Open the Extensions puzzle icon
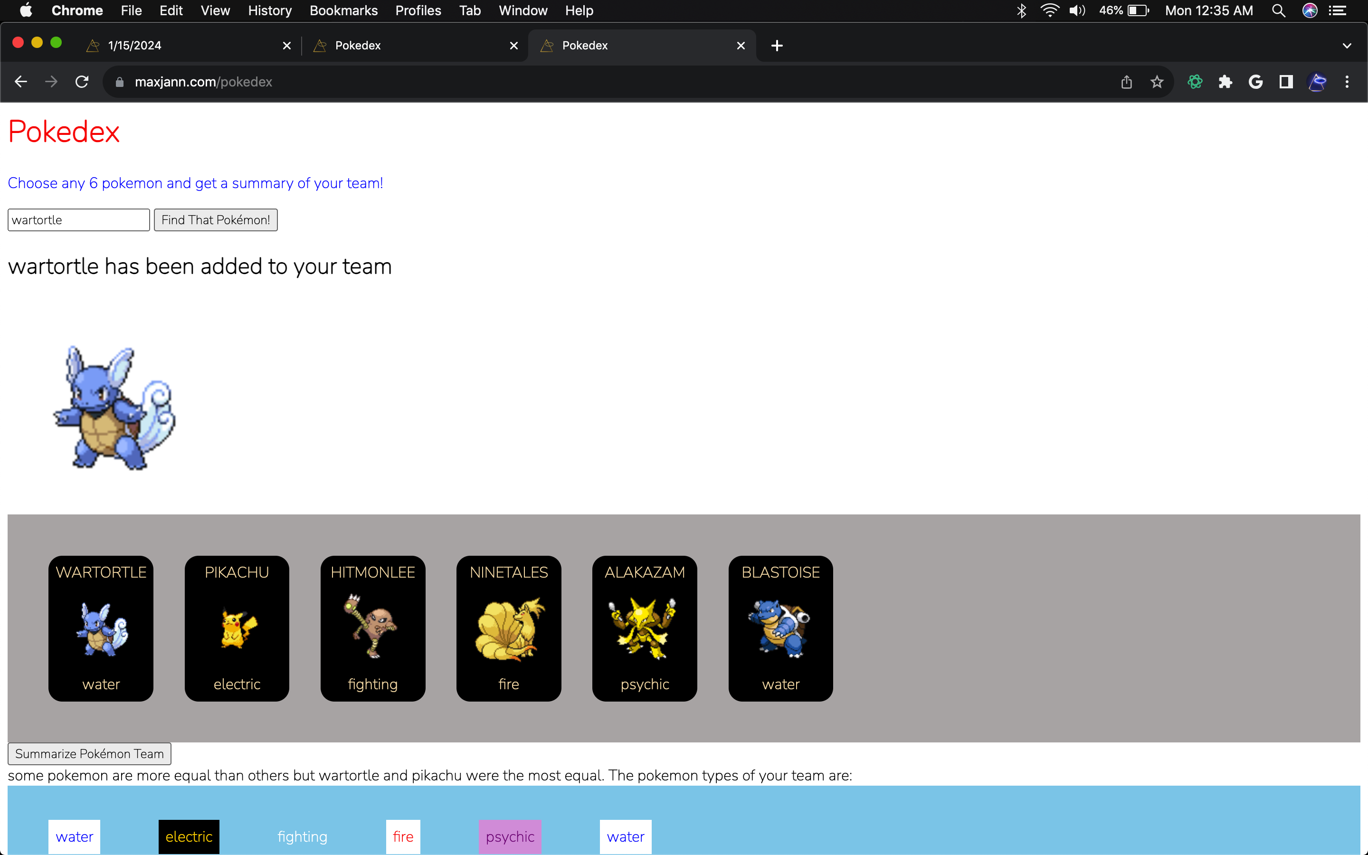The height and width of the screenshot is (855, 1368). 1225,82
